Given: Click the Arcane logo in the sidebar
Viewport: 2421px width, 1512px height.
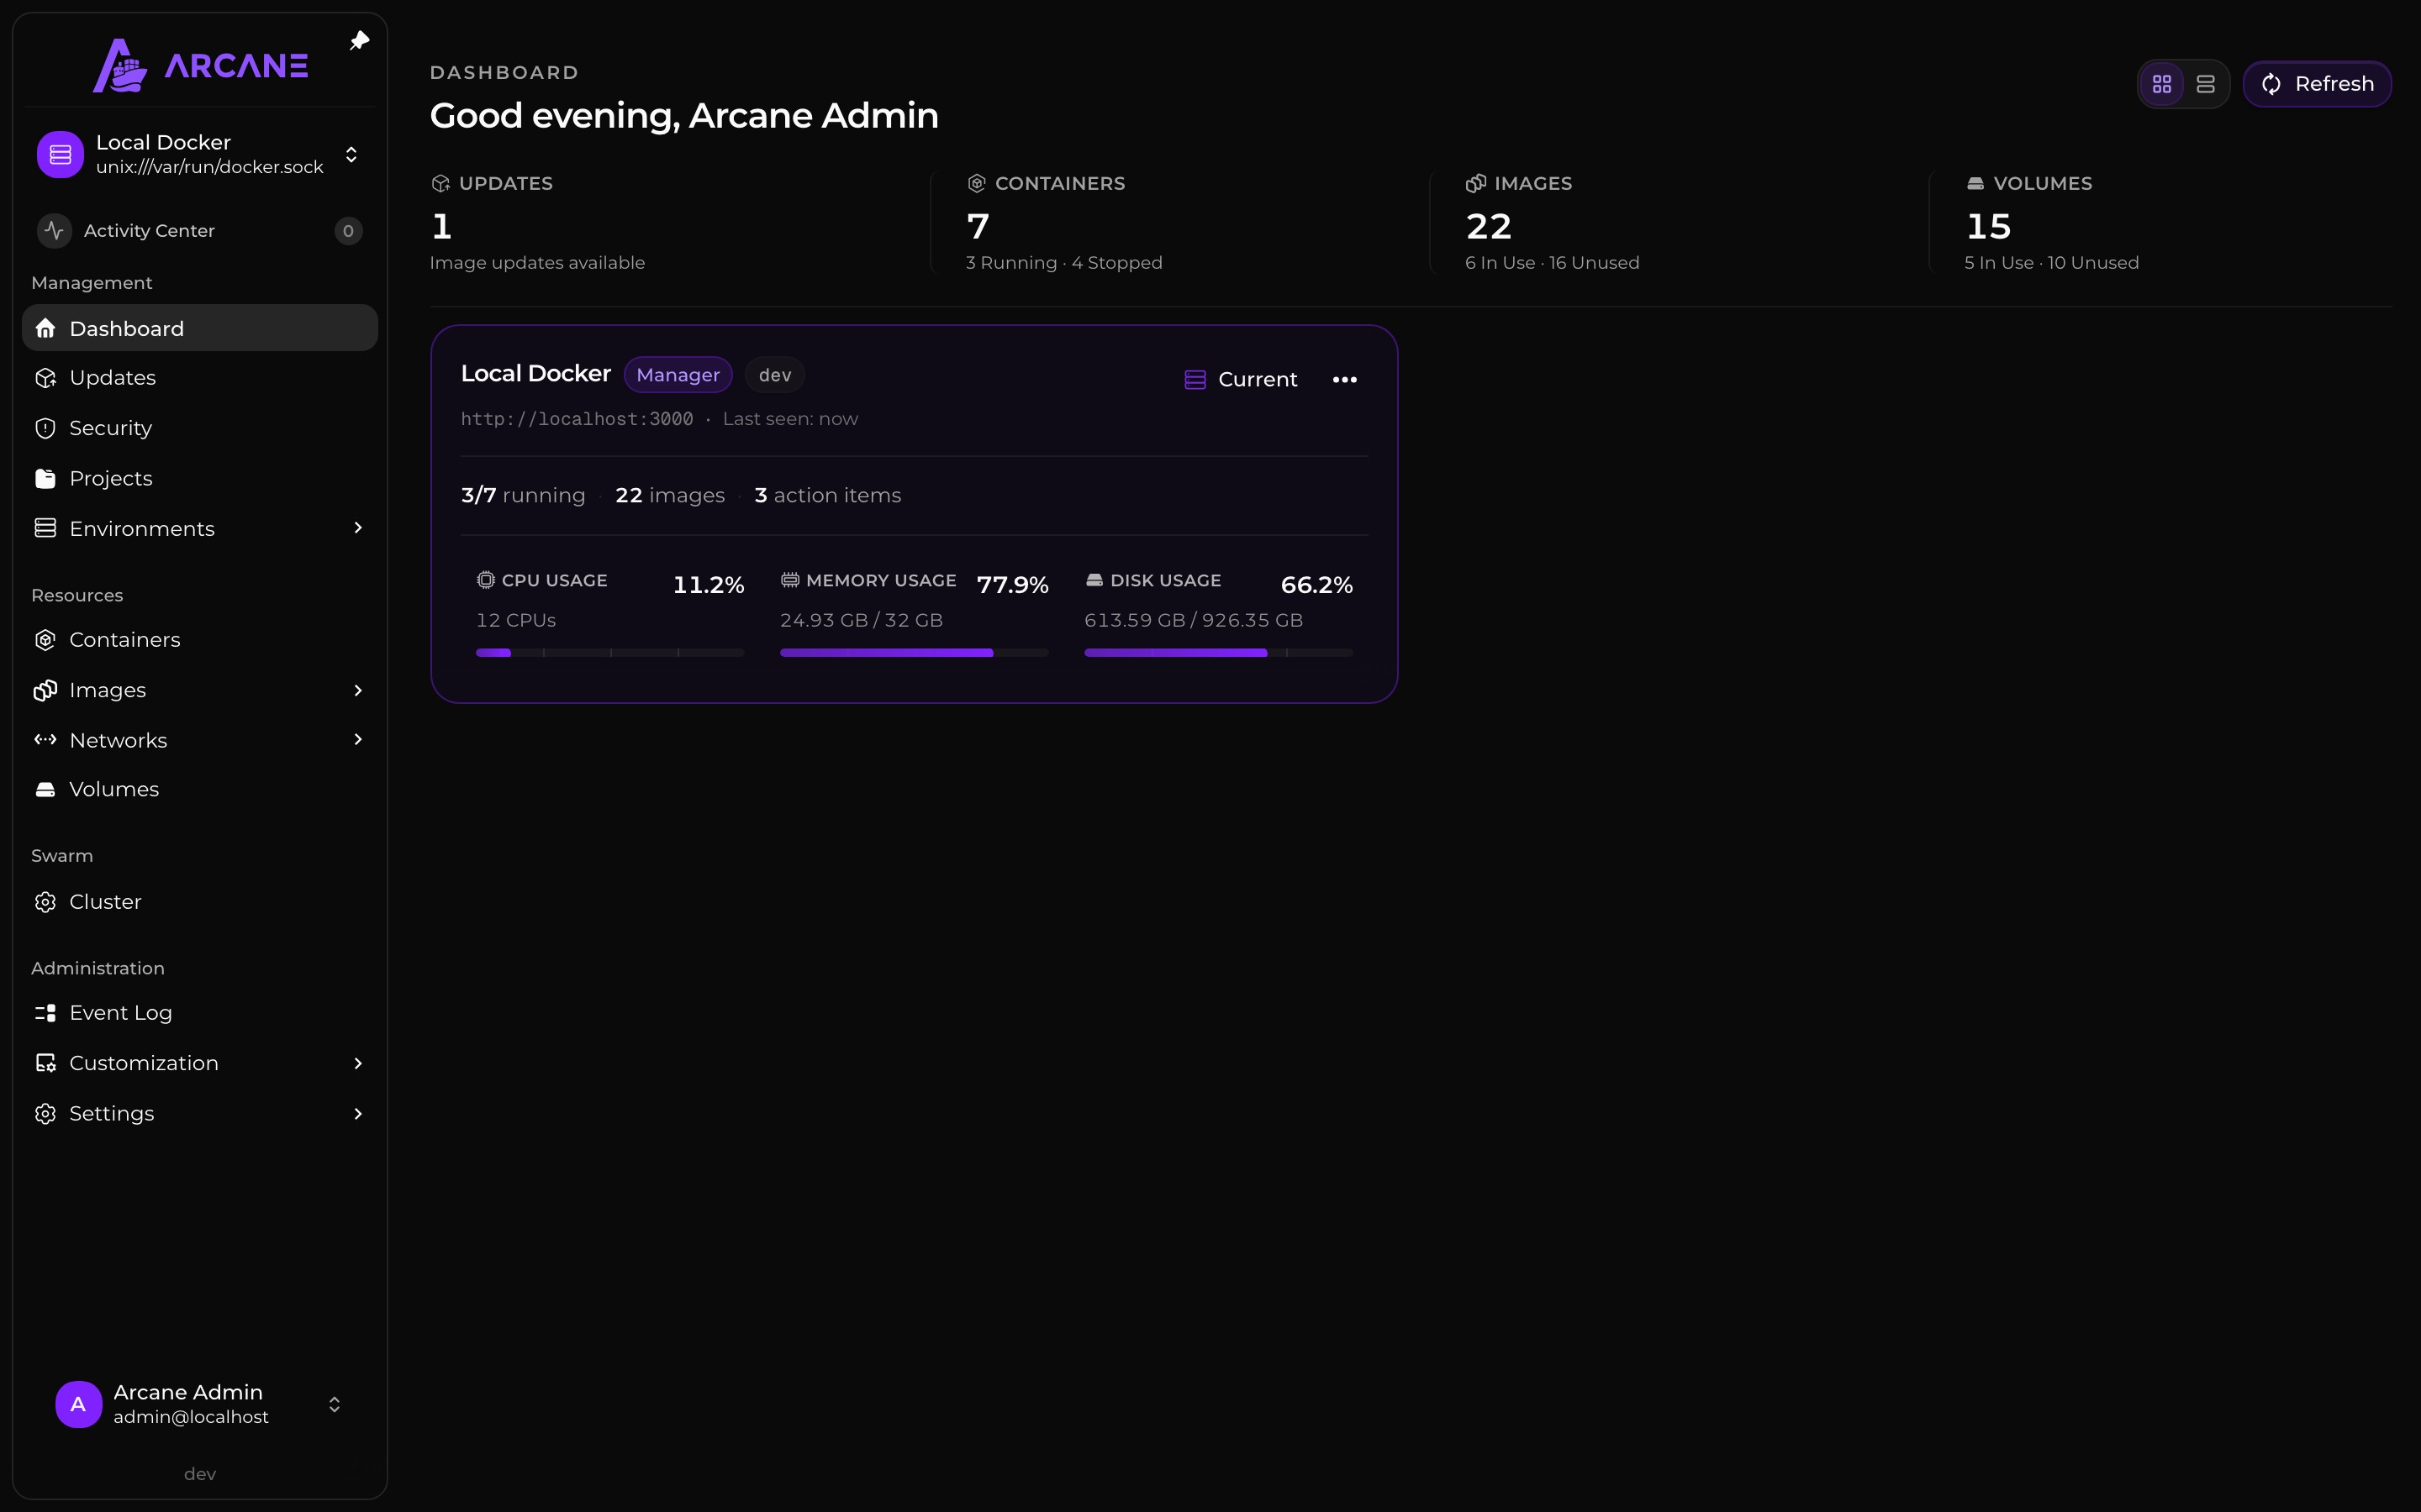Looking at the screenshot, I should tap(200, 66).
